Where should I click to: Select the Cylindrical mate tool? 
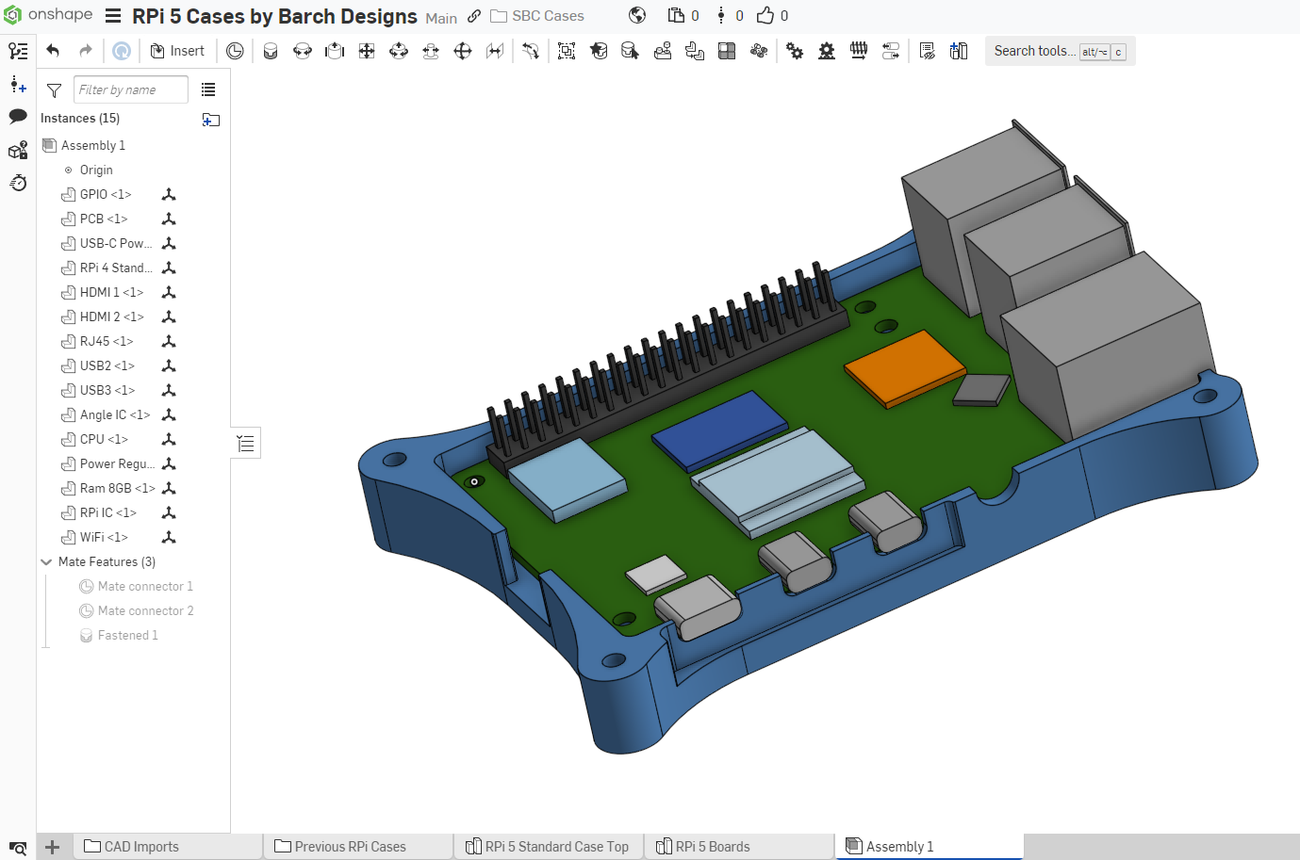(x=399, y=51)
